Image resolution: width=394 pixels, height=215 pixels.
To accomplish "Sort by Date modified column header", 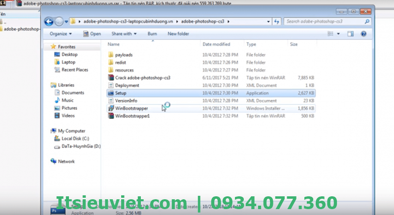I will click(x=216, y=44).
